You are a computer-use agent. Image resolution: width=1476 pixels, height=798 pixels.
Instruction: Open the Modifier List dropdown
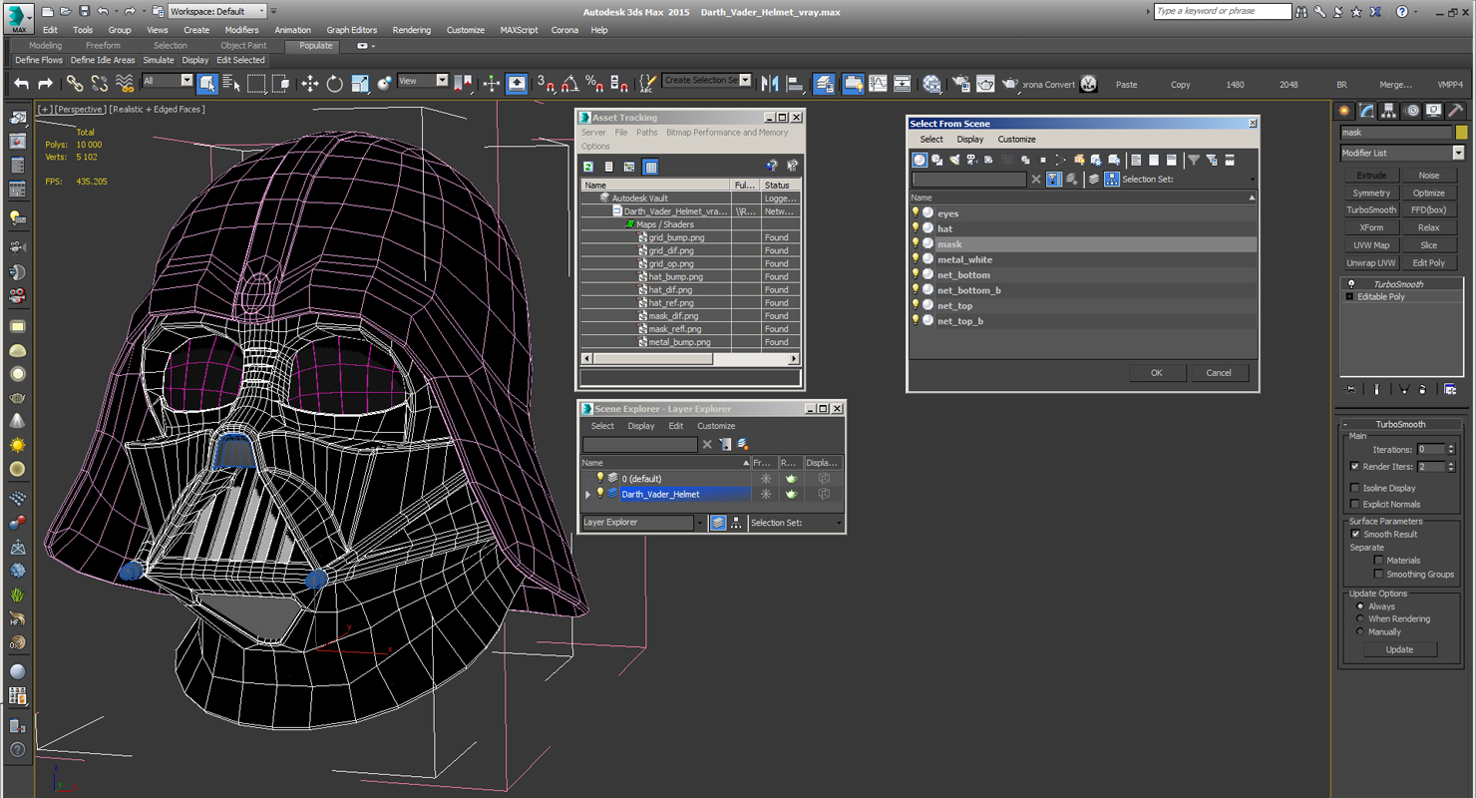pyautogui.click(x=1401, y=153)
